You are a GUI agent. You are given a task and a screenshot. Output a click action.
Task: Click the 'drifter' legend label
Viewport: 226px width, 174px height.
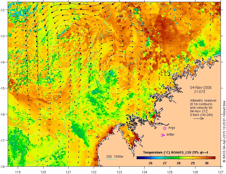(170, 135)
